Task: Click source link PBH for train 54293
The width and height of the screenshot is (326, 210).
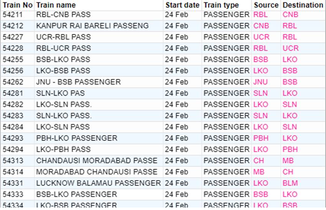Action: [x=260, y=138]
